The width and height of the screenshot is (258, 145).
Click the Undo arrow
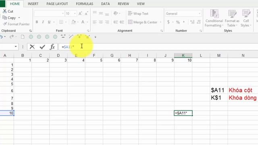point(1,37)
